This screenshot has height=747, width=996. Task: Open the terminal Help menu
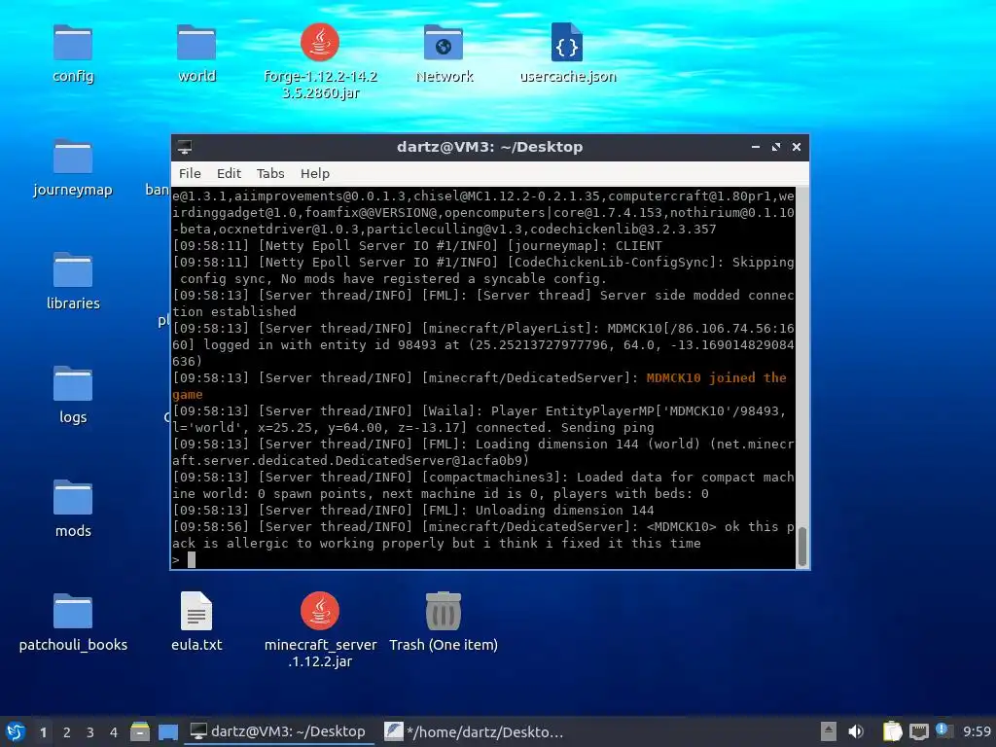tap(315, 173)
